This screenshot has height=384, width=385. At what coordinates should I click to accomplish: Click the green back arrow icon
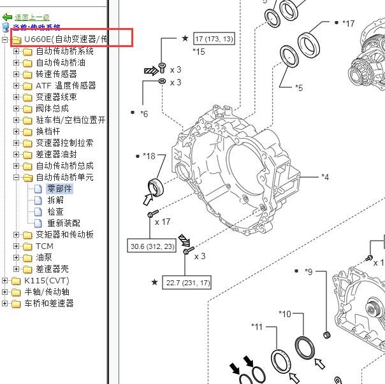point(7,17)
